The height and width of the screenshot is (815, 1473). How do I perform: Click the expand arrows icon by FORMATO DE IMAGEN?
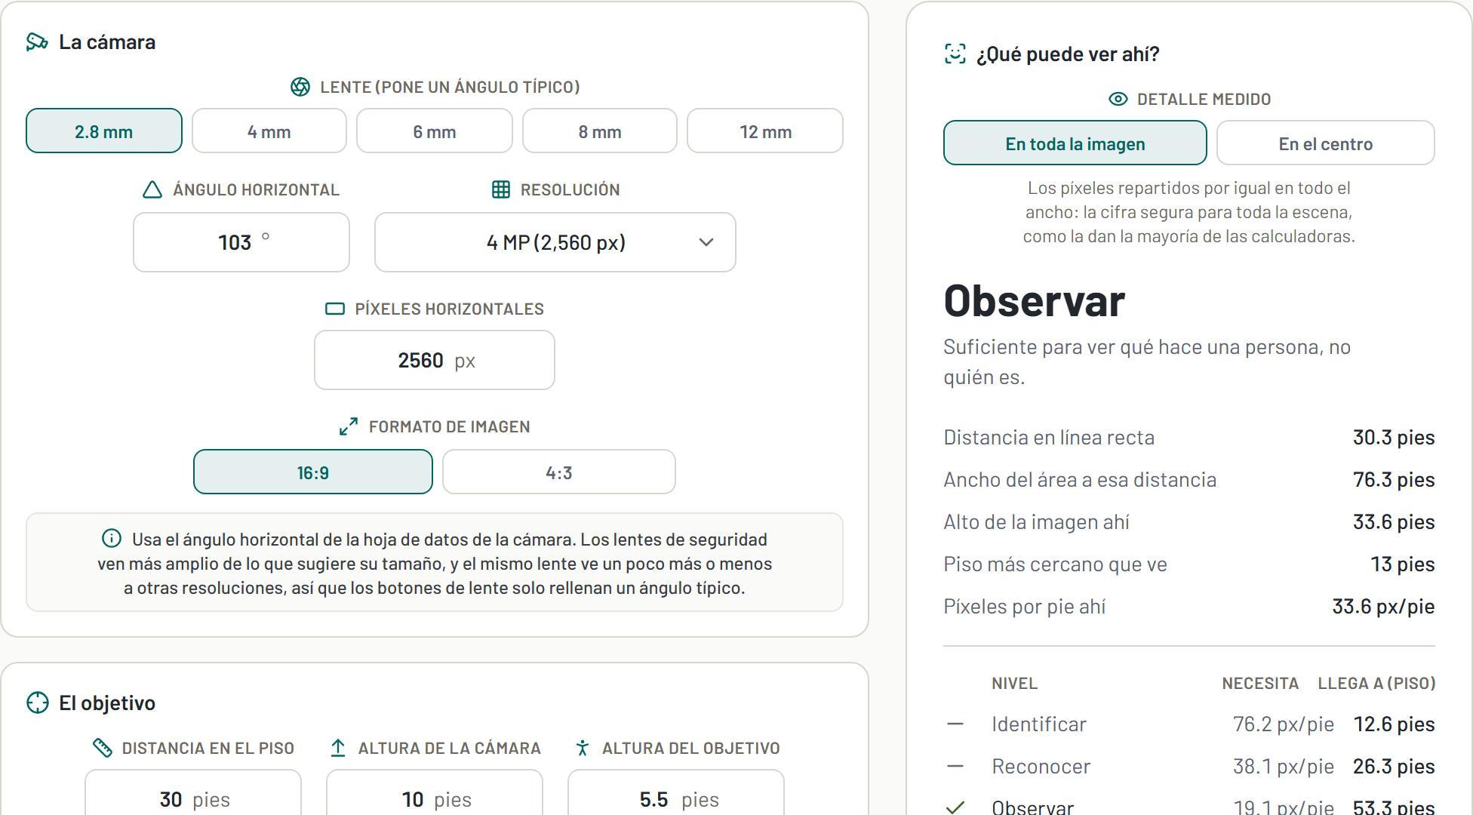click(349, 426)
